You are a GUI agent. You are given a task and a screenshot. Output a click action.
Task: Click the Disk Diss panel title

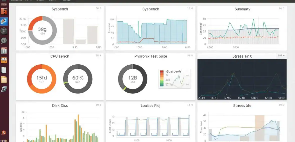[x=60, y=106]
